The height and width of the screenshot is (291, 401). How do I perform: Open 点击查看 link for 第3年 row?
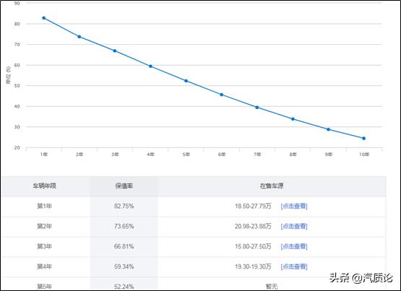[294, 246]
